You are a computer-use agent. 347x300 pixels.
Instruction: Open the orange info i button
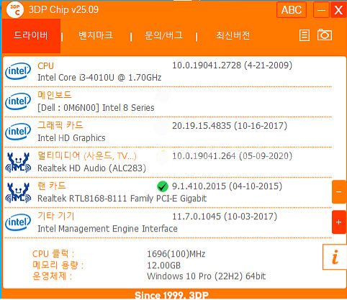coord(335,257)
